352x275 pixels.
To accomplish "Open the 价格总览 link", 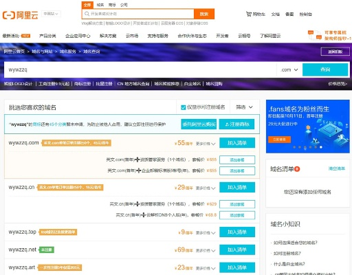I will coord(338,84).
